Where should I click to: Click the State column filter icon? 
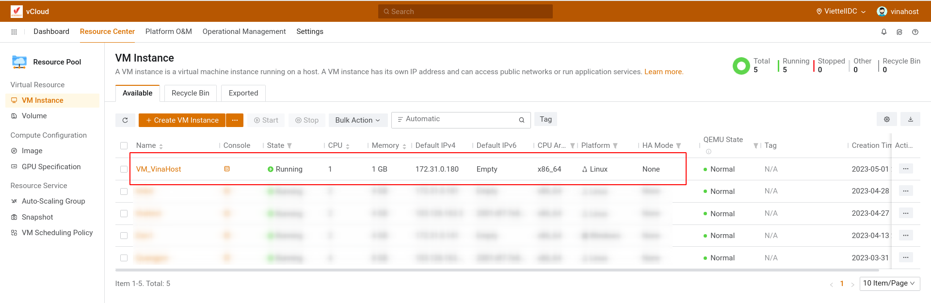[289, 145]
